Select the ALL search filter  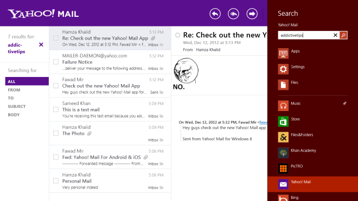pyautogui.click(x=27, y=81)
